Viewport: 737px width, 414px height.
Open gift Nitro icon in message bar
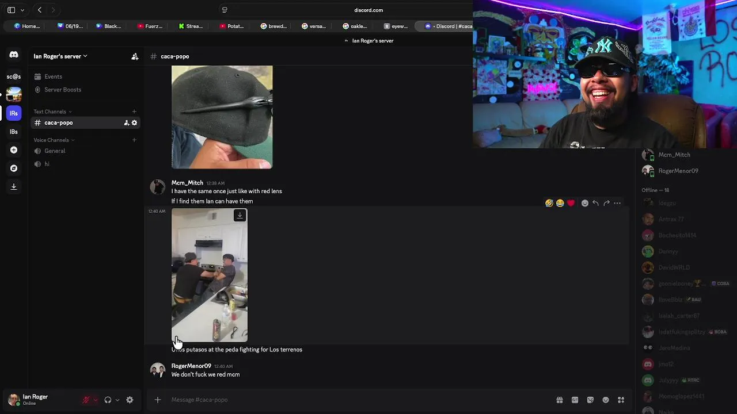point(559,400)
